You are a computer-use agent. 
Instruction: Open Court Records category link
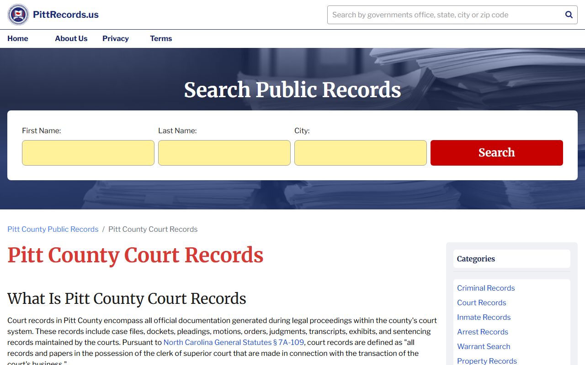(482, 302)
